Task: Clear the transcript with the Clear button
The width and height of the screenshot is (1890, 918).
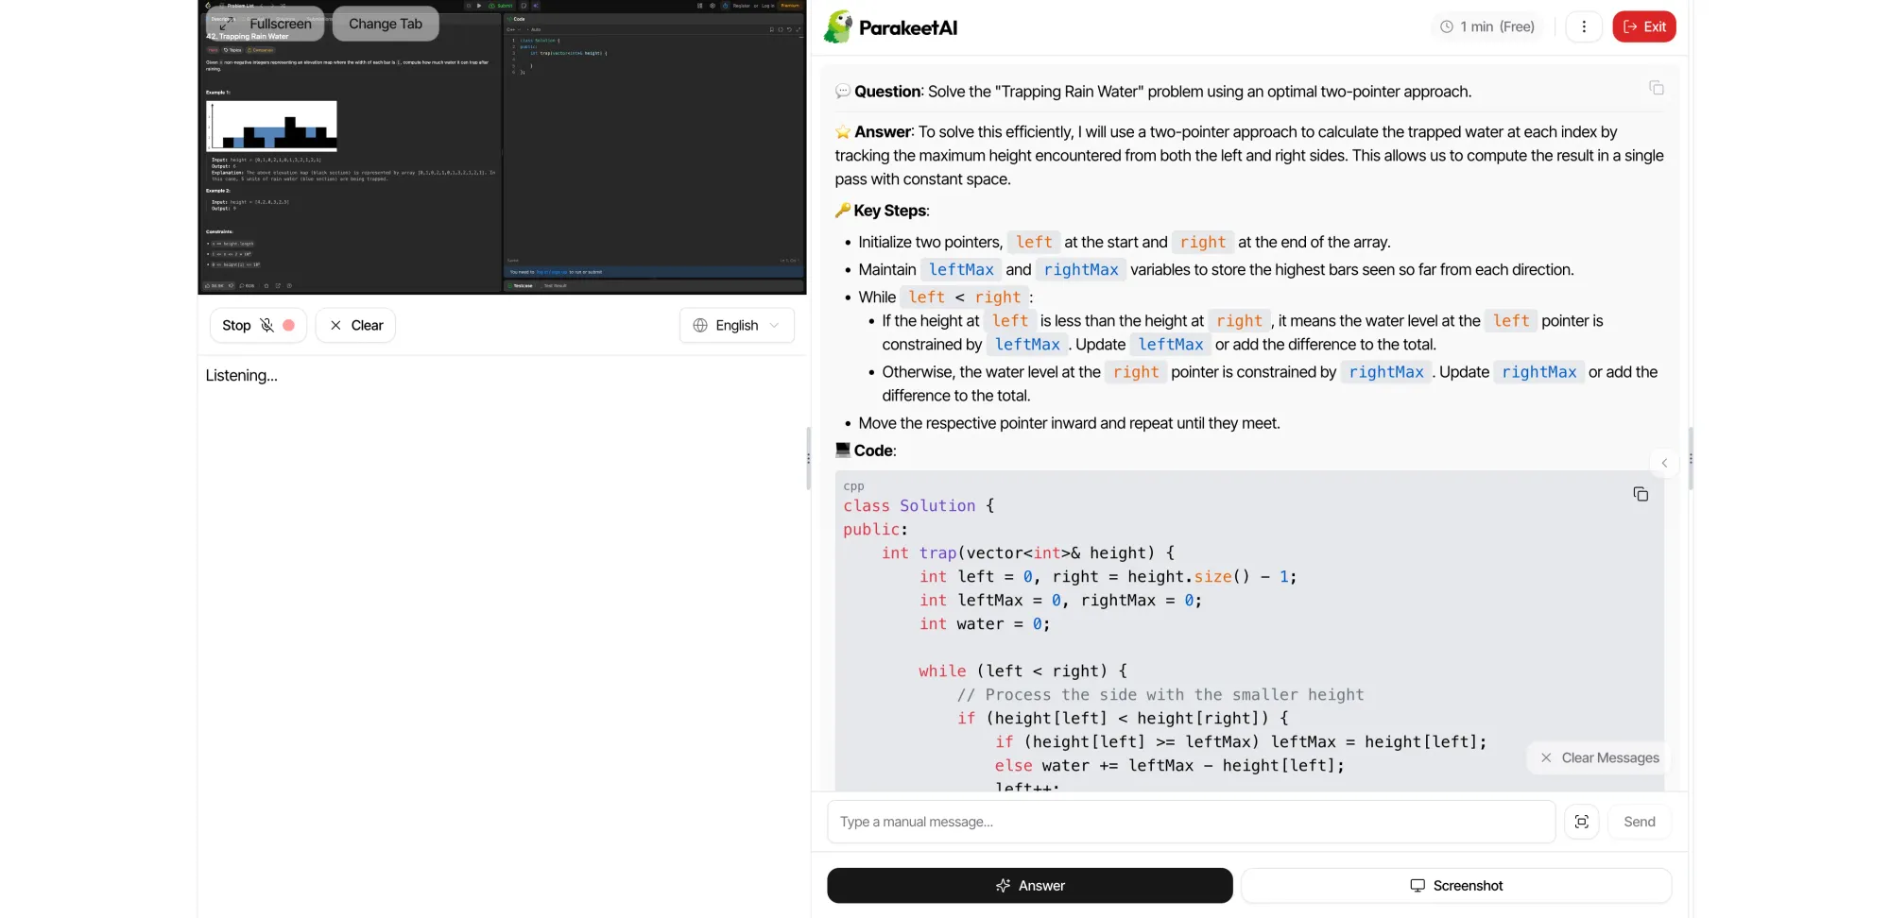Action: (355, 325)
